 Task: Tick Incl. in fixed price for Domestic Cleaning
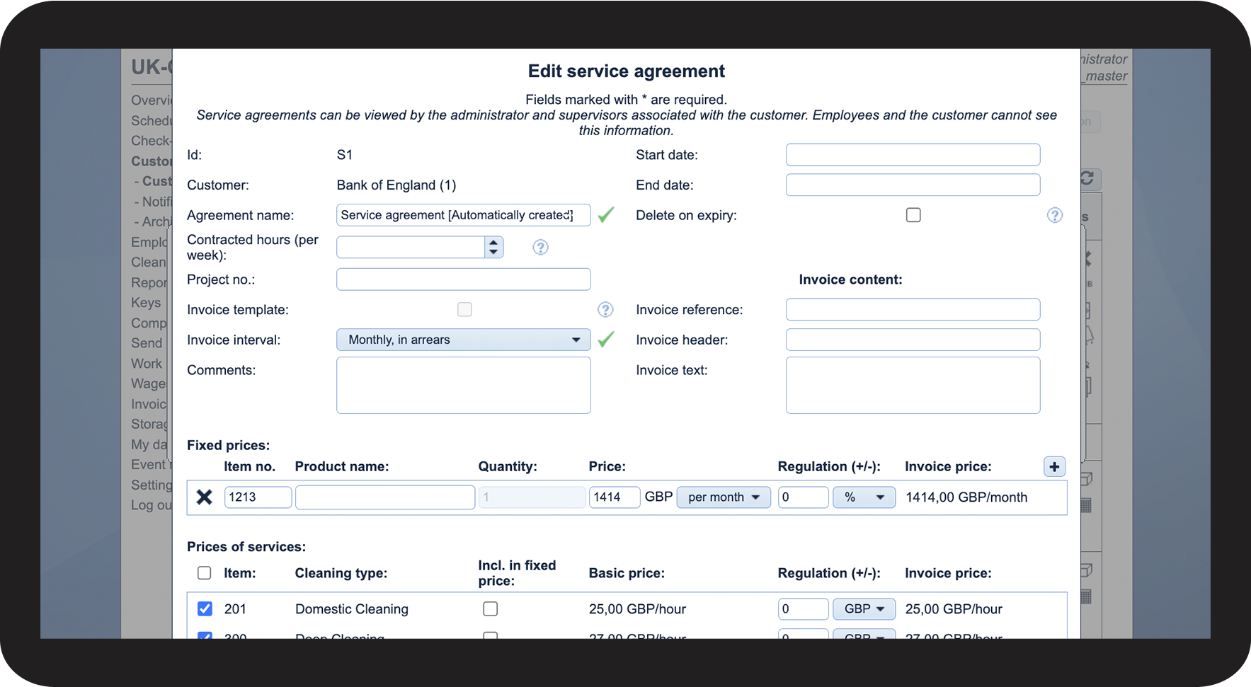490,608
